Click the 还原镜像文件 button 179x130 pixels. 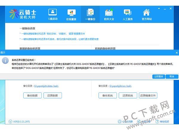tap(148, 95)
